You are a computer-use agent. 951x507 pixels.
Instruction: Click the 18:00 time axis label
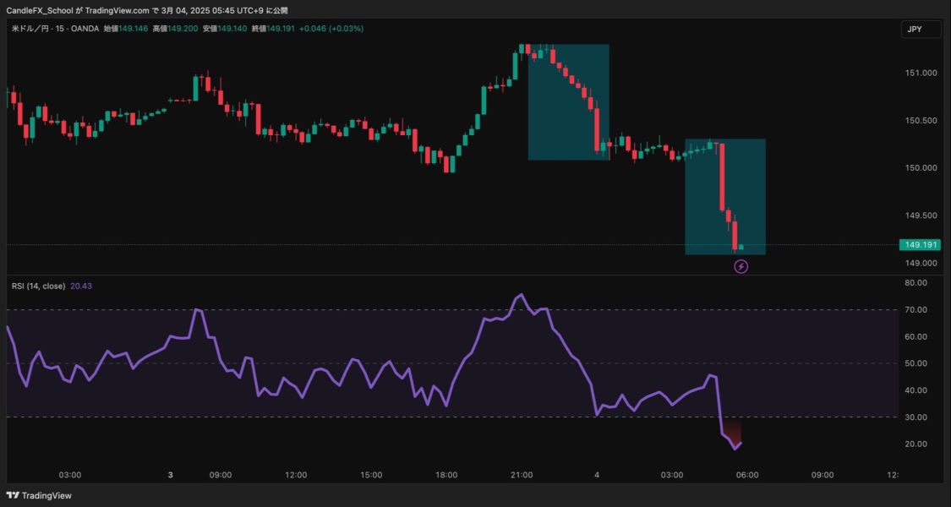tap(445, 475)
